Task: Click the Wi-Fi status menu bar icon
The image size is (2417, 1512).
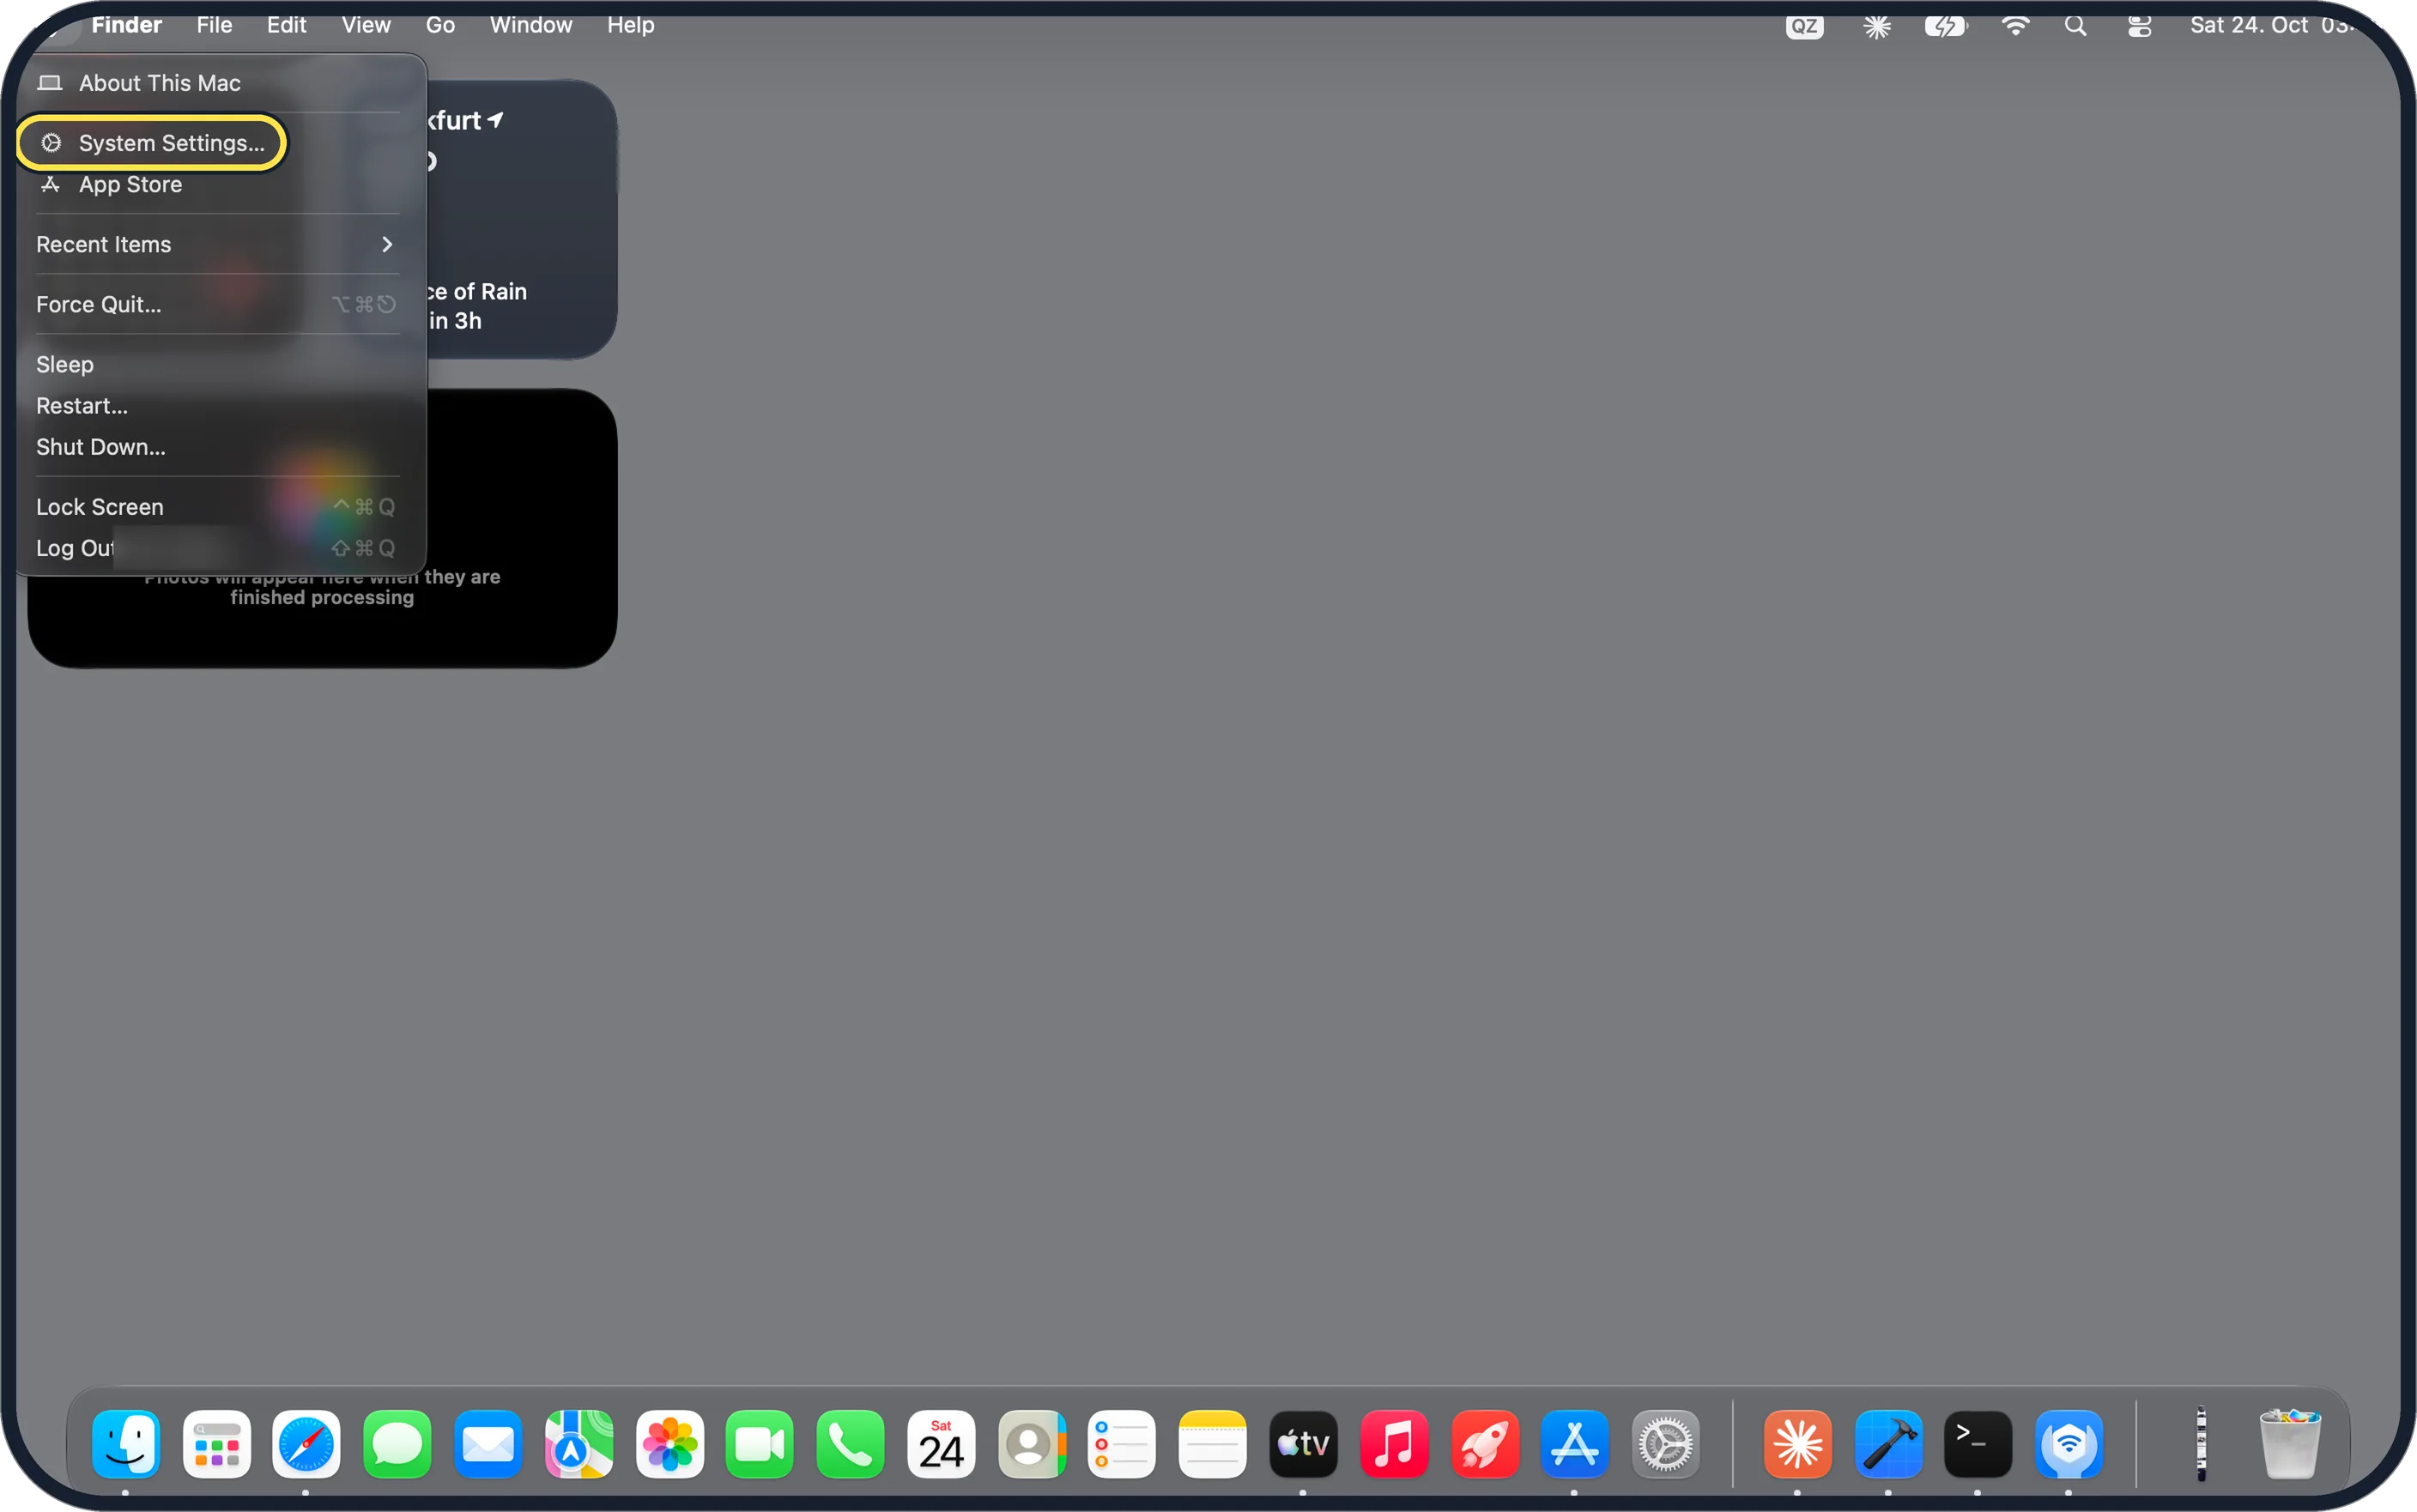Action: [x=2015, y=26]
